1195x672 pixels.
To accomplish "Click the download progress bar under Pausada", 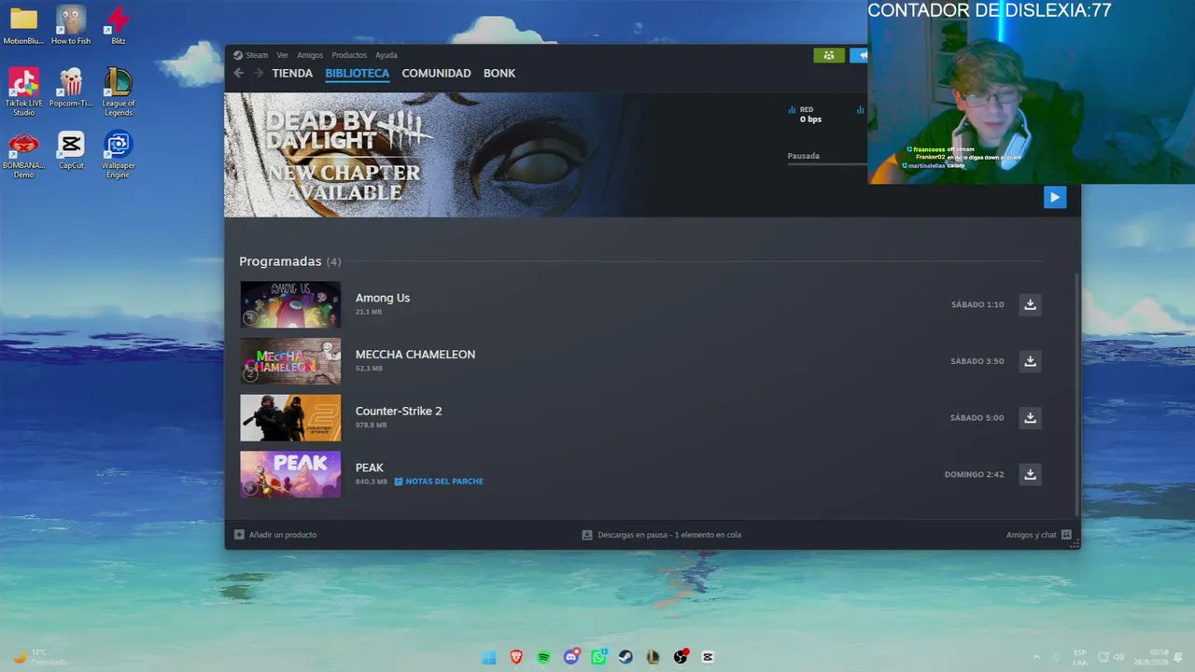I will tap(828, 165).
